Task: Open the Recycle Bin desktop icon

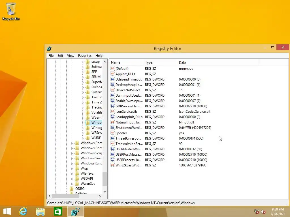Action: 11,11
